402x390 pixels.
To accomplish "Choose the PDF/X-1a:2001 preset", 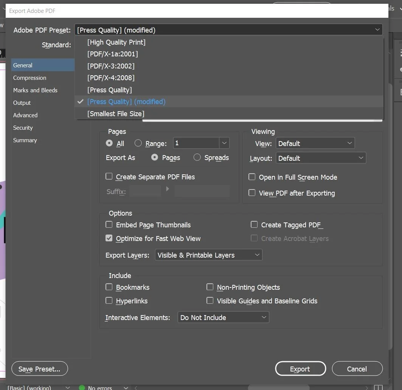I will pyautogui.click(x=229, y=54).
